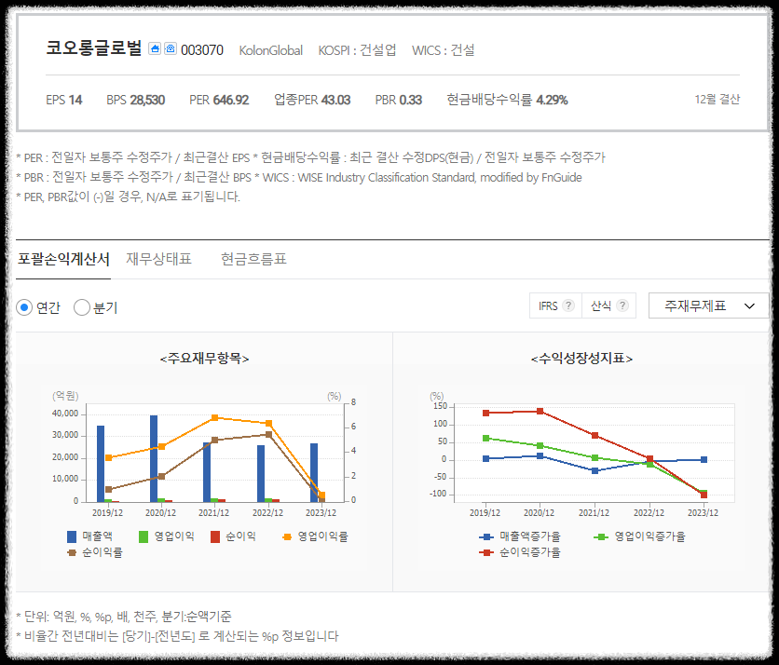Click the KolonGlobal English name
This screenshot has height=665, width=779.
click(271, 50)
